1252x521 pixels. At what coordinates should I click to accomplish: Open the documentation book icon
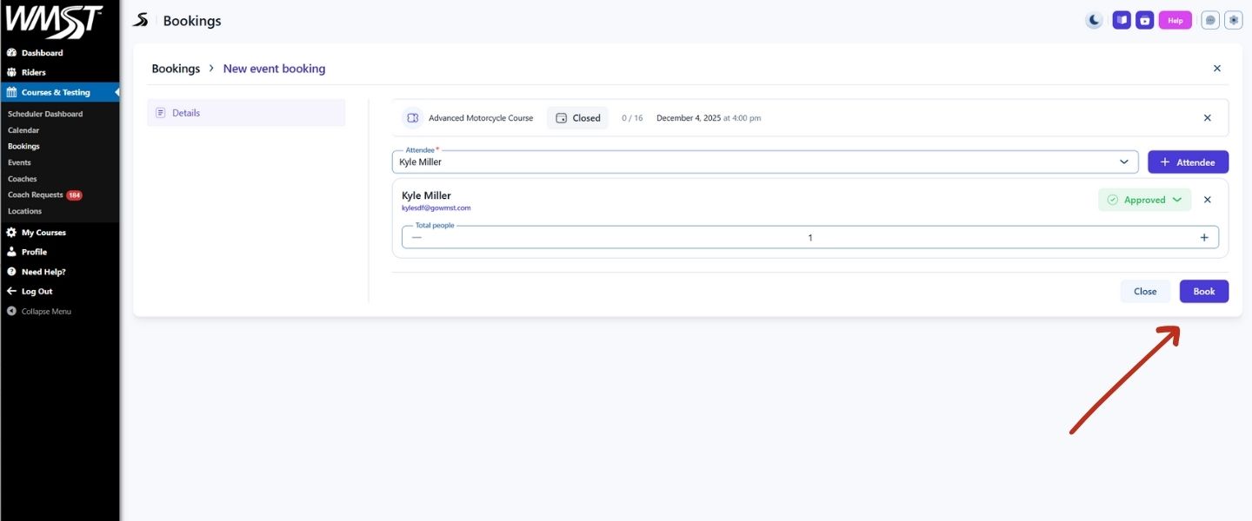point(1122,20)
